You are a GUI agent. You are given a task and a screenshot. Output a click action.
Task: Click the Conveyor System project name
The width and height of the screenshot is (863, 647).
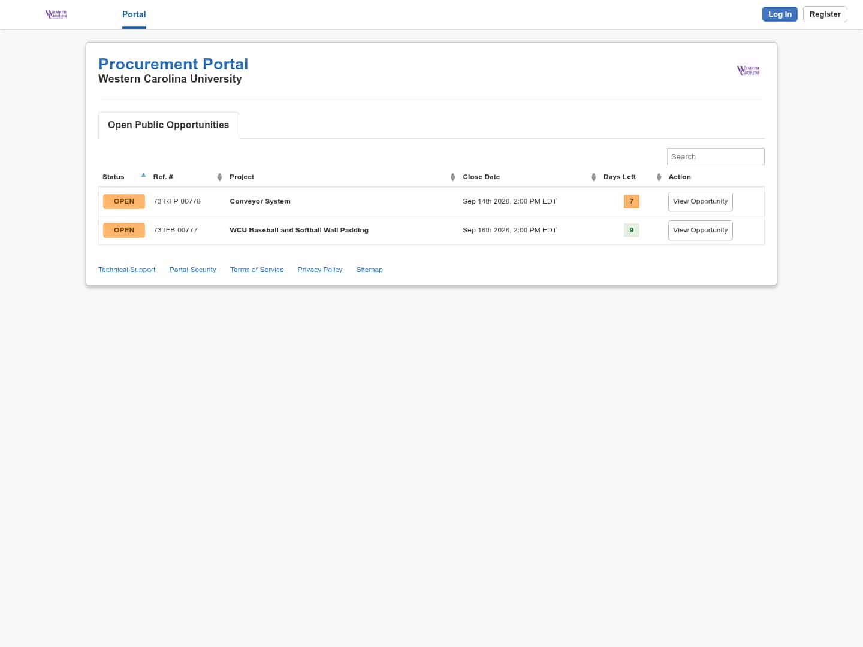pos(260,202)
